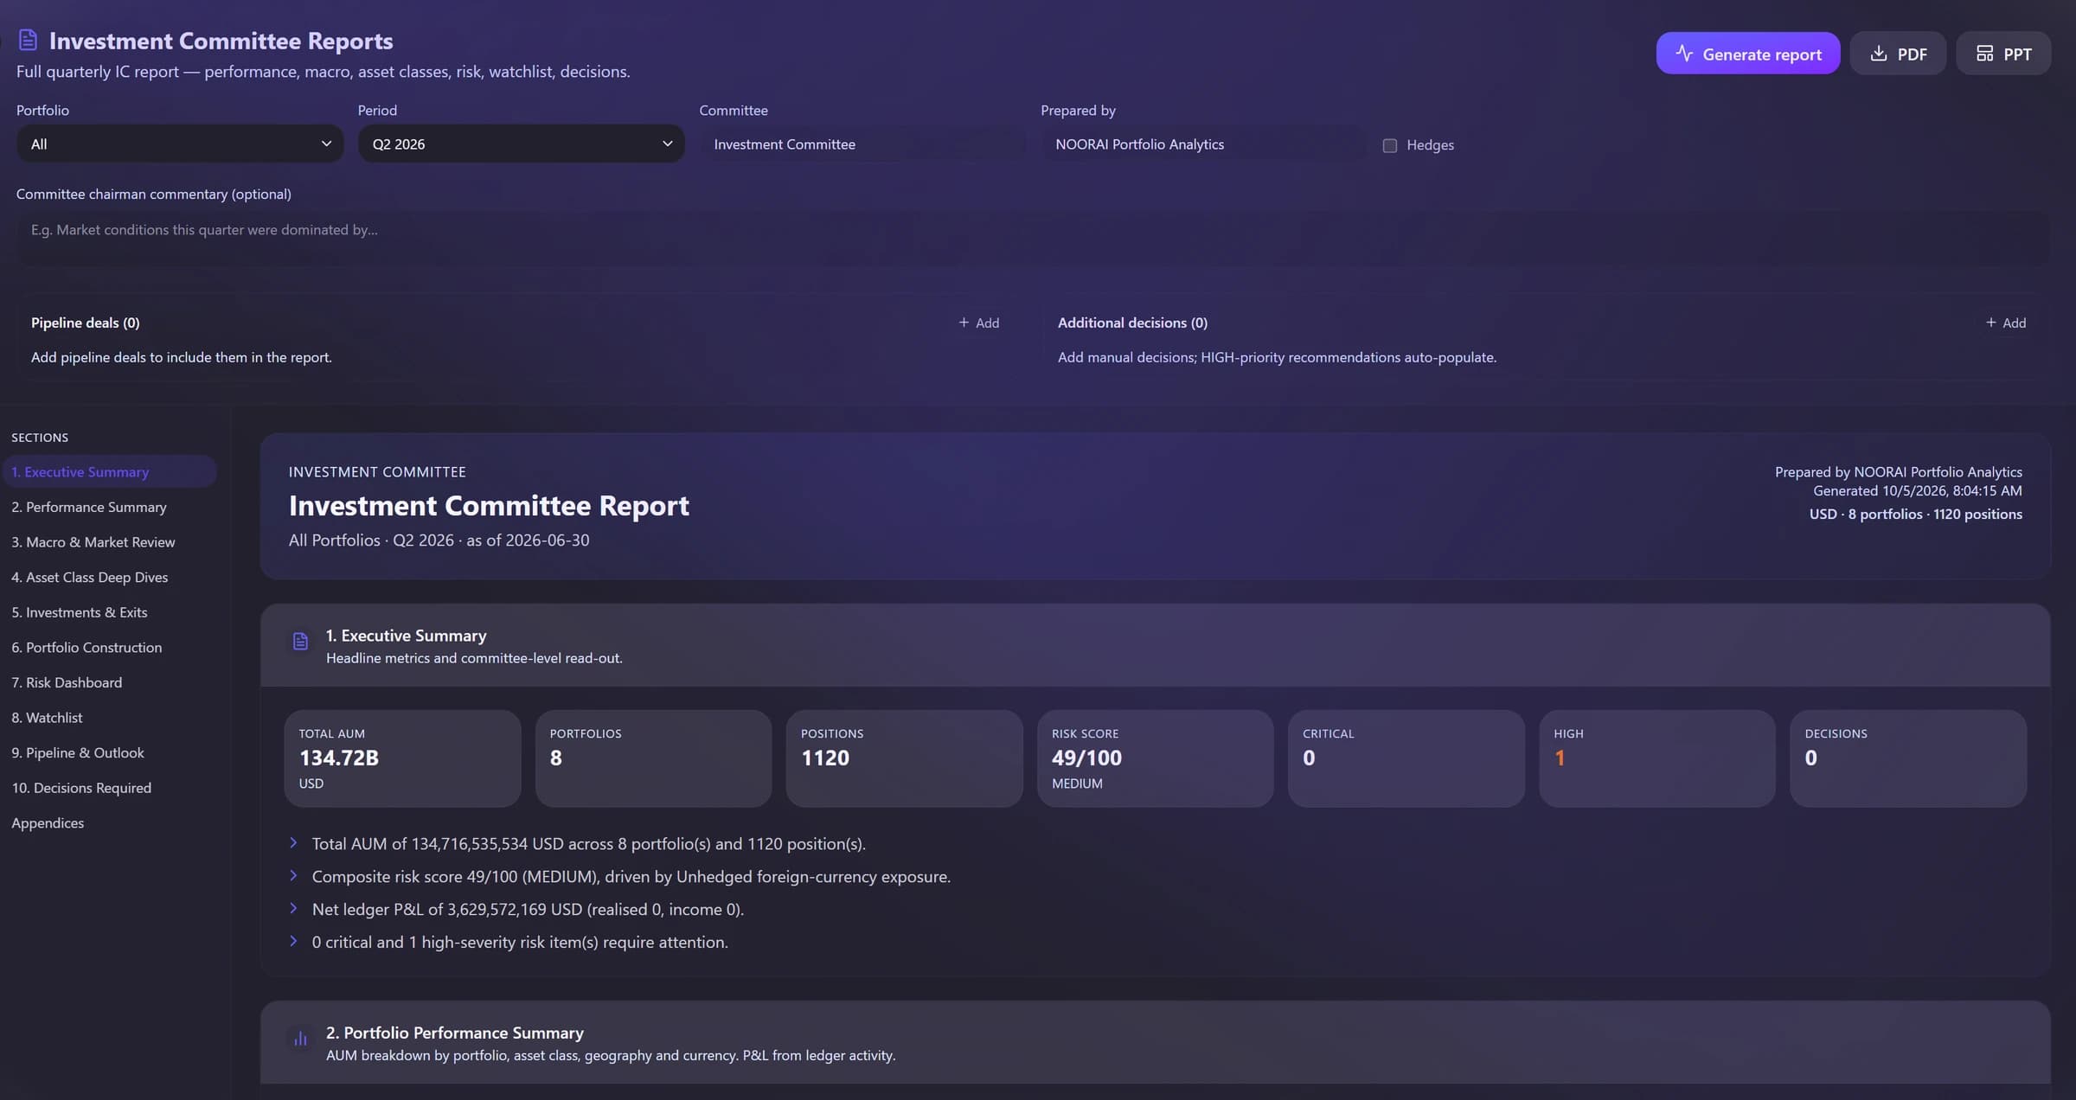Click the Critical 0 card
The image size is (2076, 1100).
pos(1406,758)
